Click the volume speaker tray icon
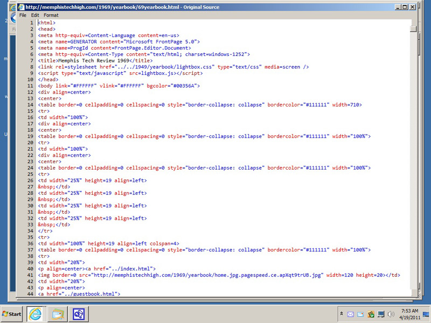This screenshot has width=431, height=323. [391, 314]
